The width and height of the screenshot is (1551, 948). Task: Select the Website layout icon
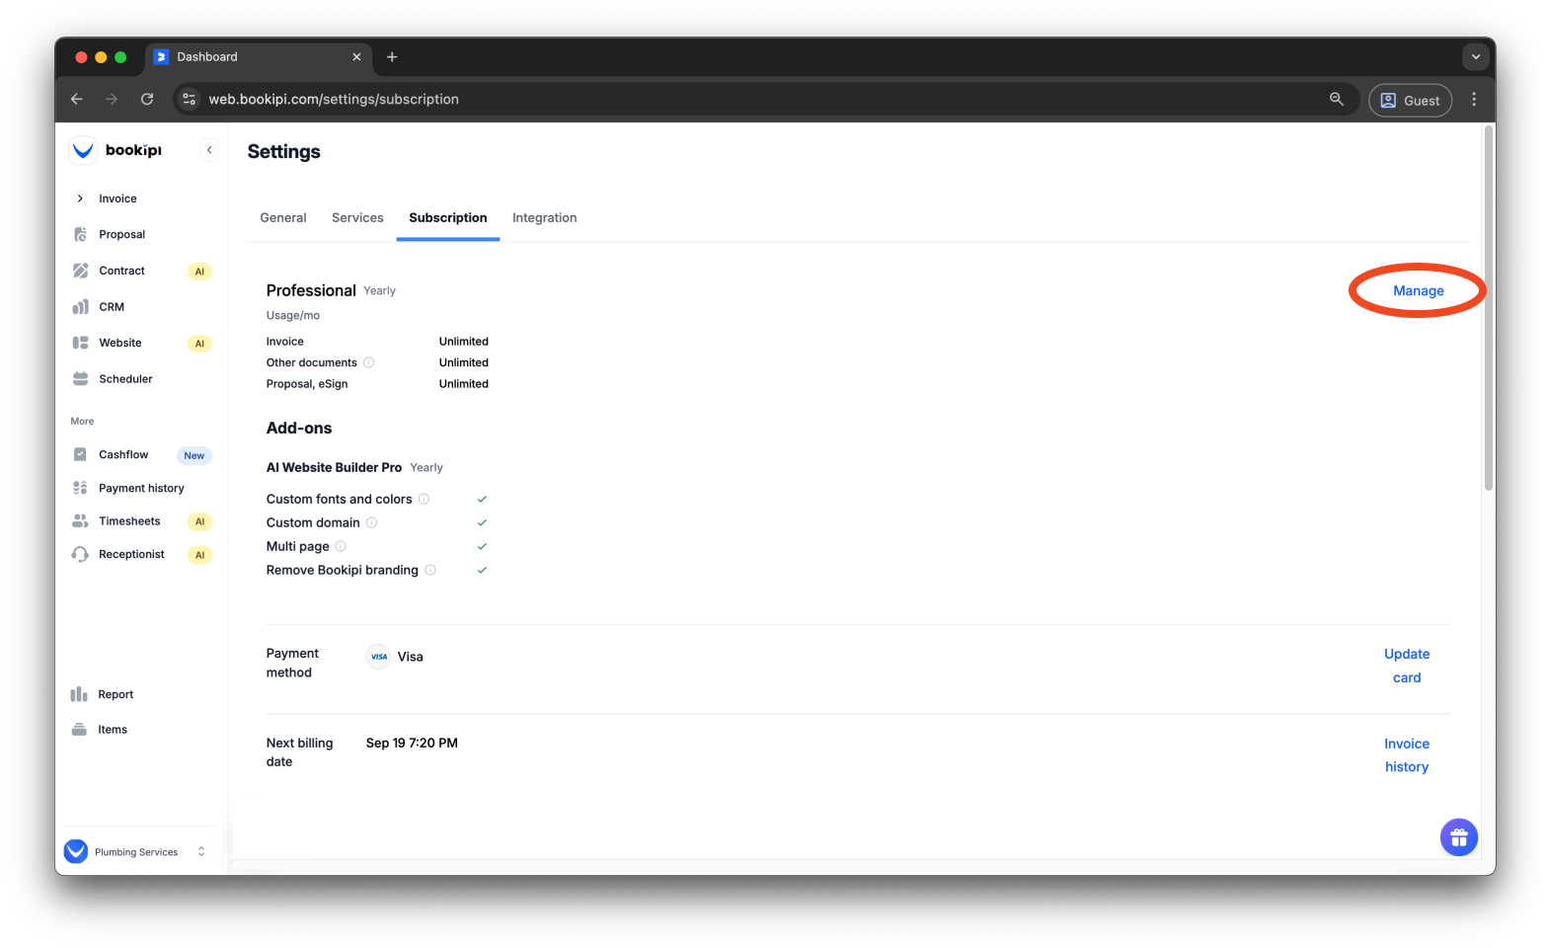click(80, 343)
